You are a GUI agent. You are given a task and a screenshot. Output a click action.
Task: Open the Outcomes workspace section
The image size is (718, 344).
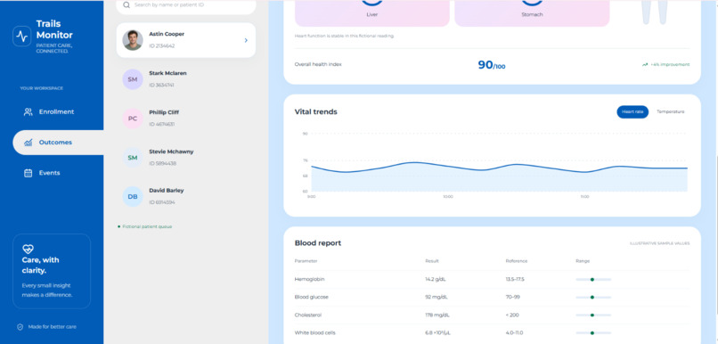[58, 143]
